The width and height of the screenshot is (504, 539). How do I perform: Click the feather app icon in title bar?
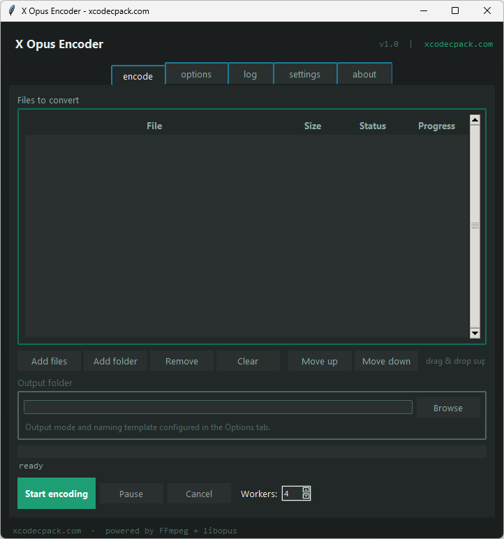click(x=11, y=10)
